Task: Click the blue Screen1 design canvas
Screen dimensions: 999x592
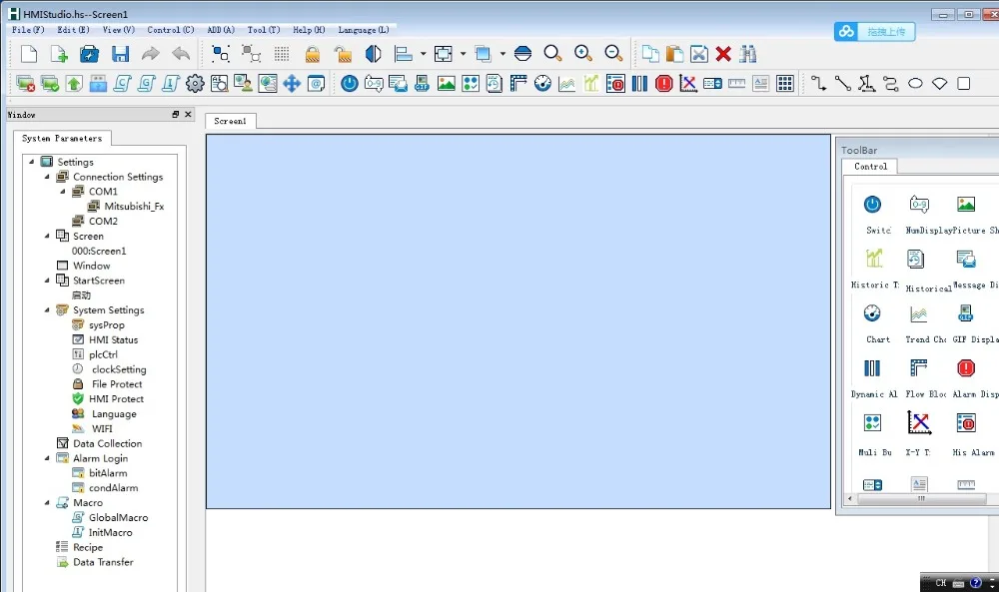Action: click(517, 320)
